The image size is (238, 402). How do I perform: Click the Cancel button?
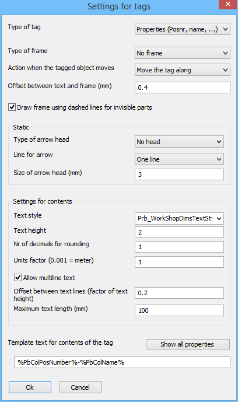(x=80, y=387)
